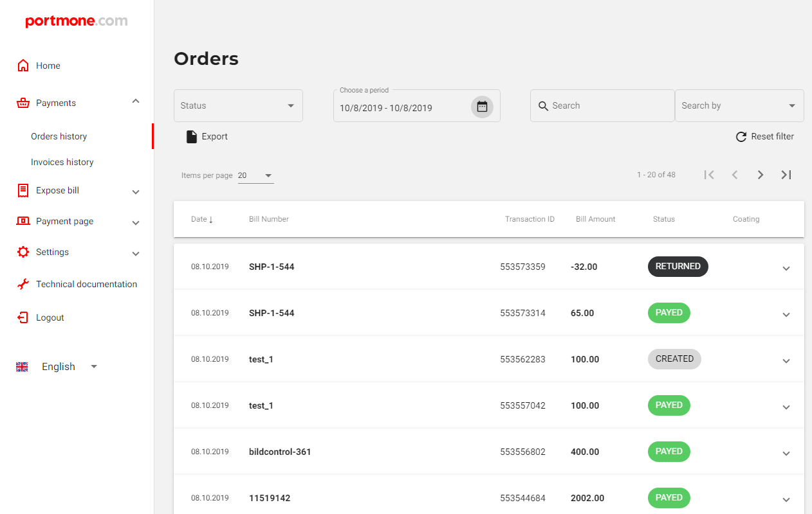Open the calendar date picker icon

[x=482, y=107]
